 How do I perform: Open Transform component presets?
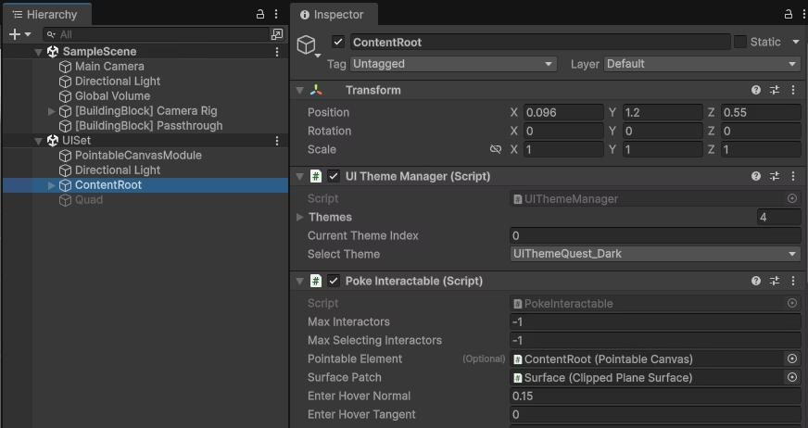[x=775, y=90]
